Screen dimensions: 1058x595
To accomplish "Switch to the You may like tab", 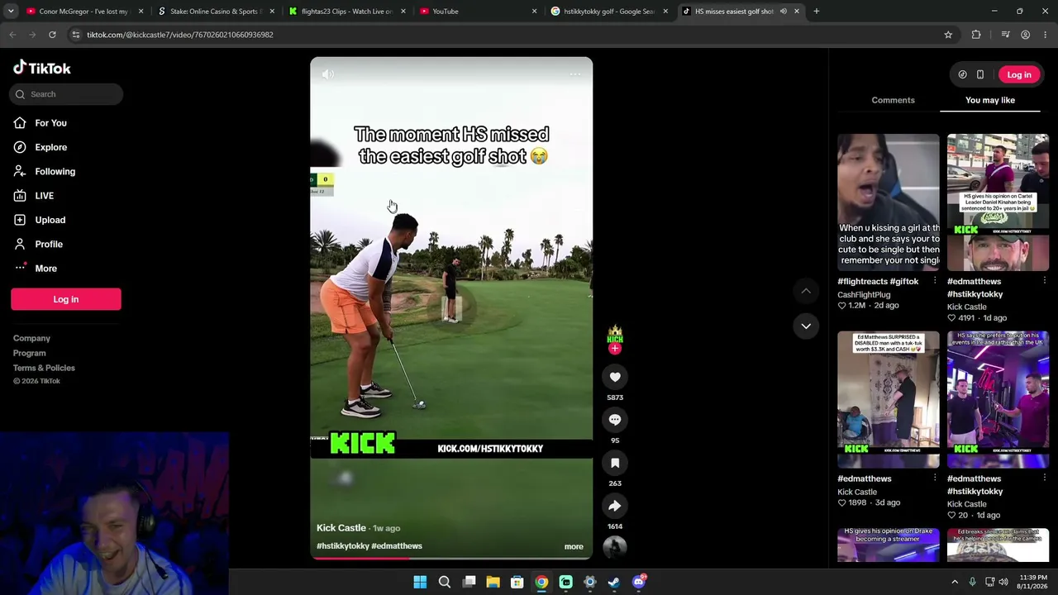I will pyautogui.click(x=990, y=100).
